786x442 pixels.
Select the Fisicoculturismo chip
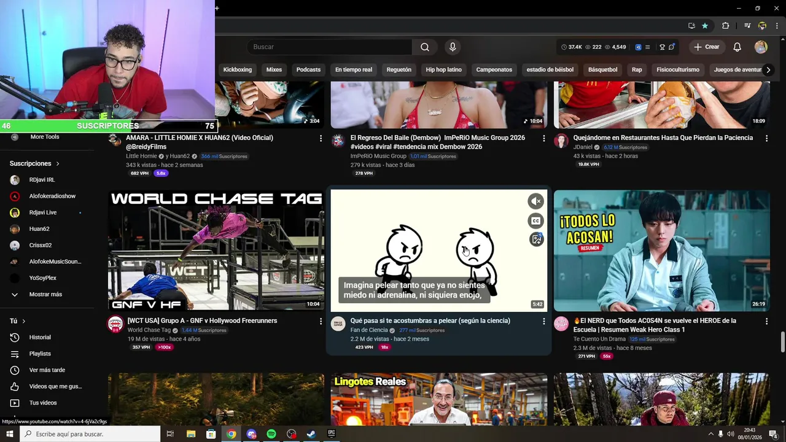pyautogui.click(x=678, y=70)
